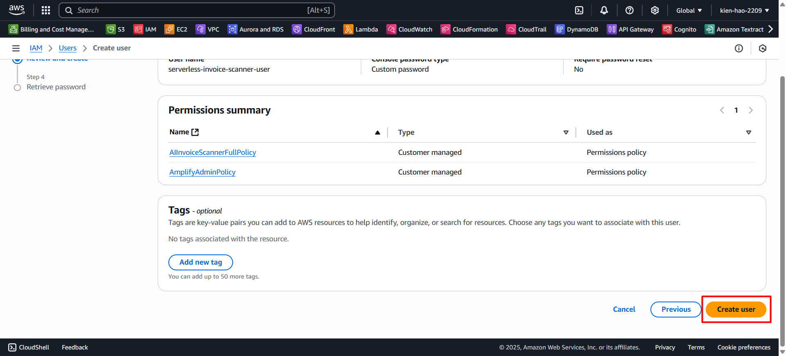Open the kien-hao-2209 account menu
This screenshot has width=786, height=356.
[x=744, y=11]
